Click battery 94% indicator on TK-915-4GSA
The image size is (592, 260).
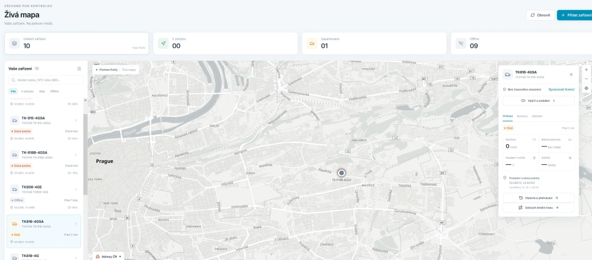[x=73, y=139]
